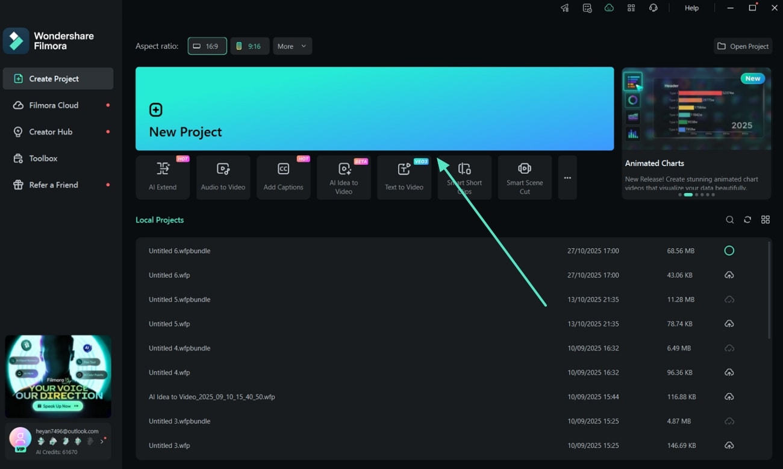
Task: Select the 9:16 aspect ratio
Action: [250, 46]
